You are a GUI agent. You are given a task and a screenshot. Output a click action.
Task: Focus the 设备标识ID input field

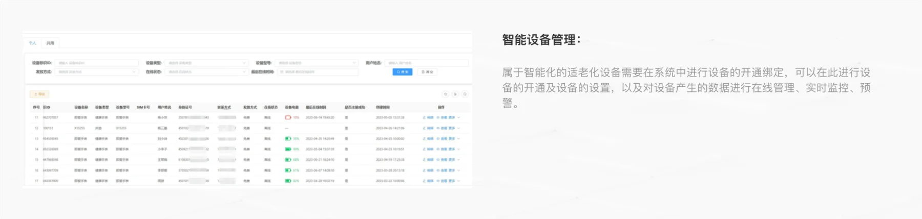(96, 63)
